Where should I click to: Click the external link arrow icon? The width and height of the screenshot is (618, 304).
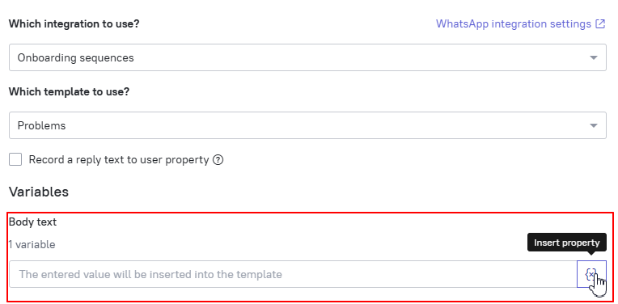pos(600,24)
